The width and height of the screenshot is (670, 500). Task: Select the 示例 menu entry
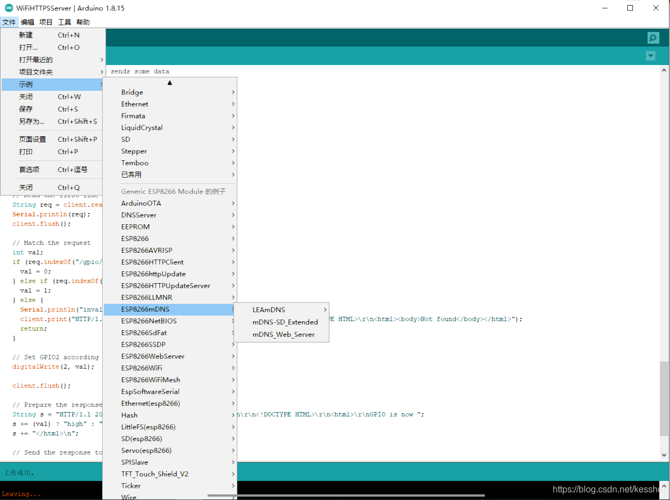pyautogui.click(x=53, y=85)
